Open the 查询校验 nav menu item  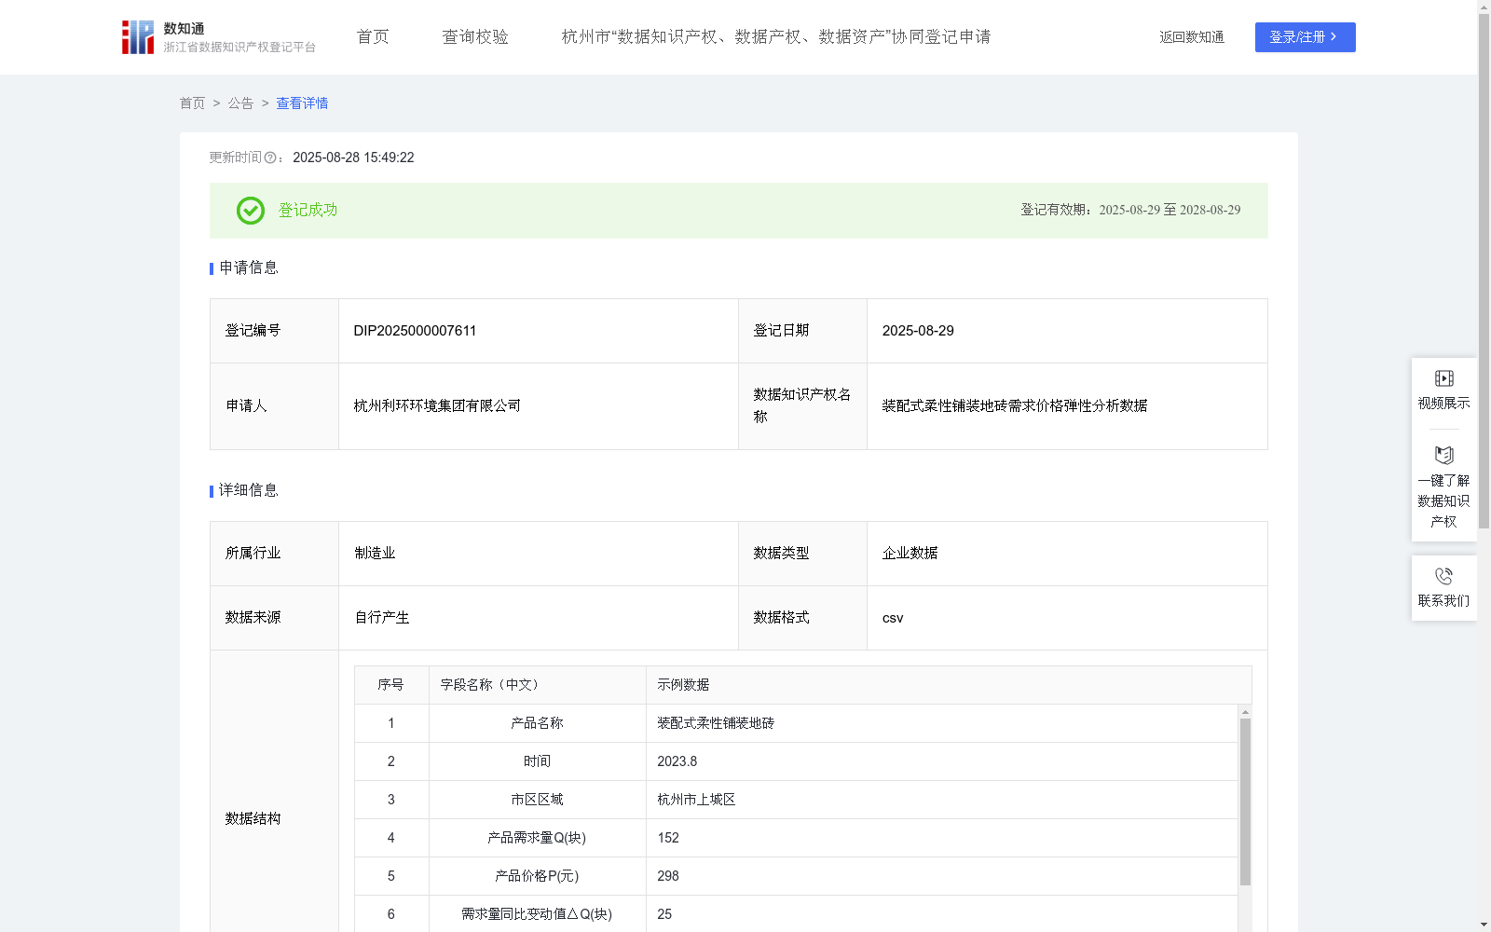pyautogui.click(x=475, y=37)
